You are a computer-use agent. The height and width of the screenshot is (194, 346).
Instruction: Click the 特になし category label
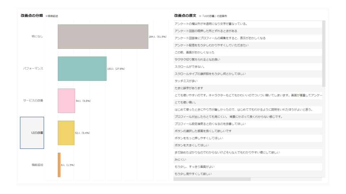pos(37,37)
